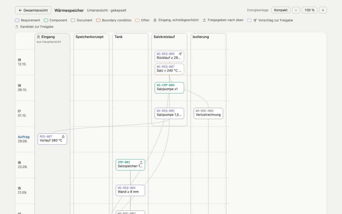
Task: Click the Unteransicht · gekapselt subtitle
Action: (107, 10)
